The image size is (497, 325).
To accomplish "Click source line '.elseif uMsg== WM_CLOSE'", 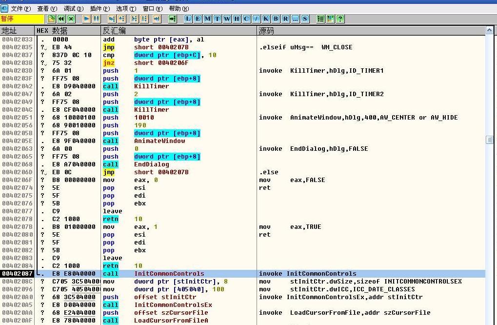I will click(x=305, y=47).
